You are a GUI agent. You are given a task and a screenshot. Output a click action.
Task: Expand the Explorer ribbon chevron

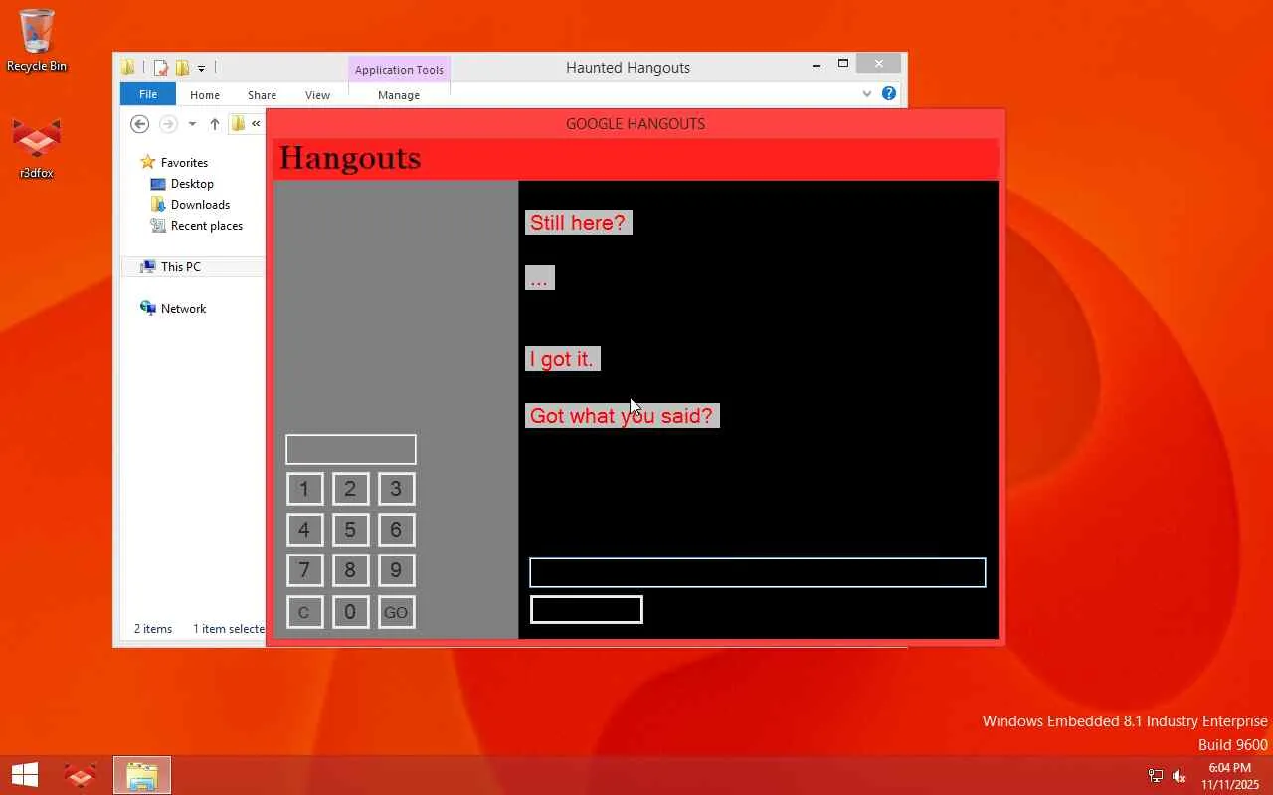tap(867, 94)
